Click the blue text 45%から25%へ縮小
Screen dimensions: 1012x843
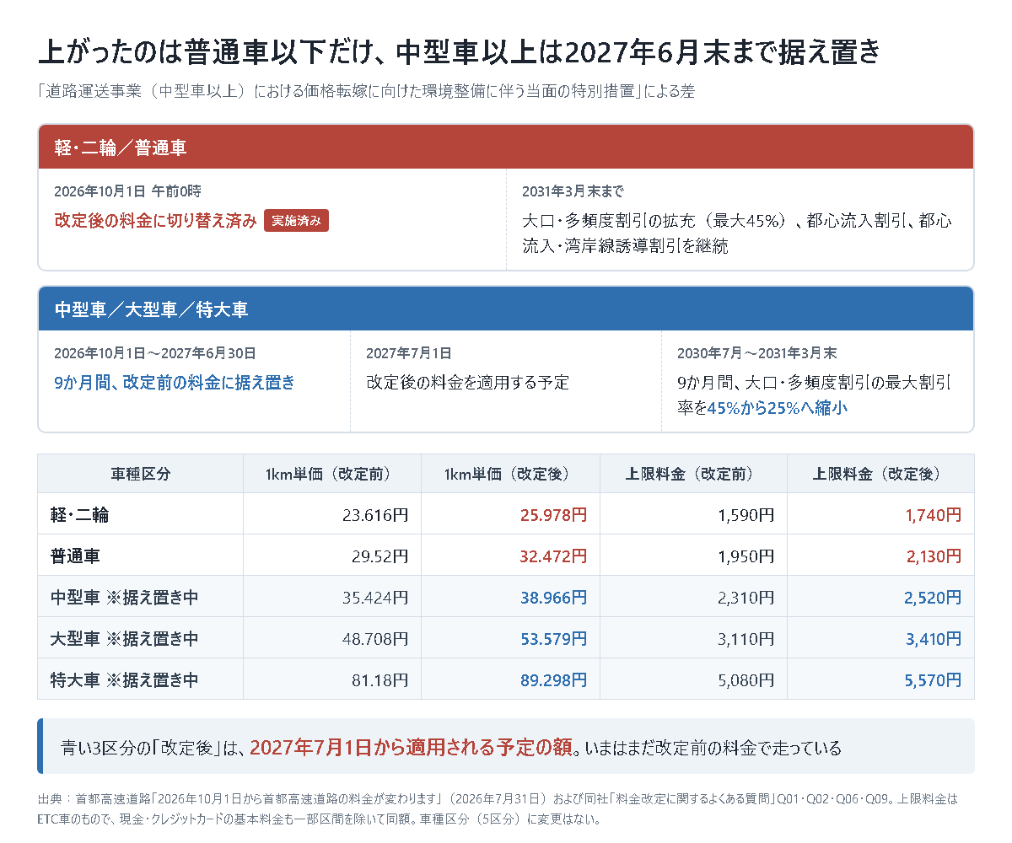777,408
